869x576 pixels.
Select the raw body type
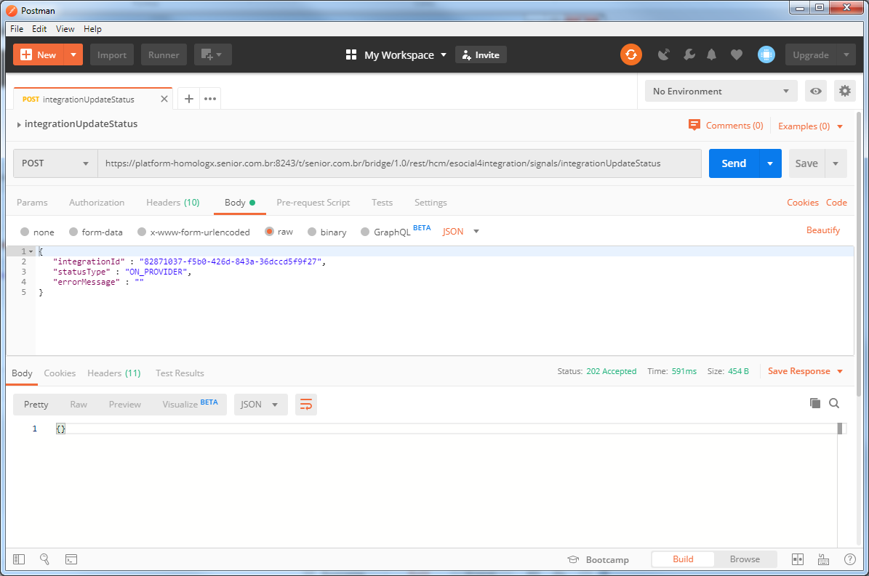pyautogui.click(x=269, y=231)
